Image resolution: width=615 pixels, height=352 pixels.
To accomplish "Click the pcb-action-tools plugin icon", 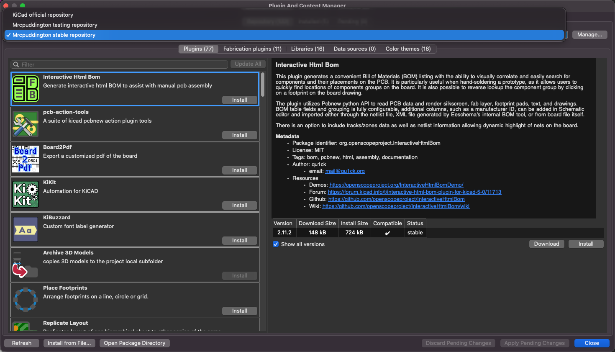I will [x=26, y=124].
